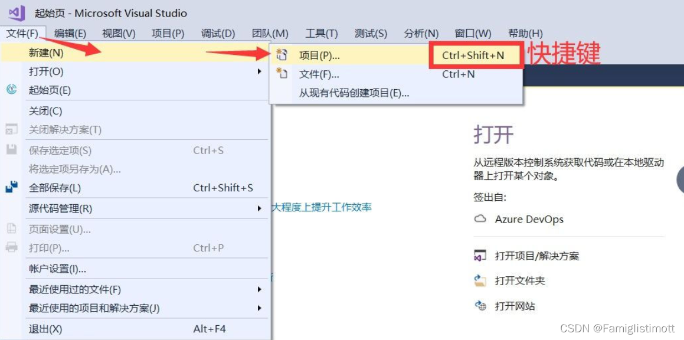
Task: Select 关闭解决方案(T) menu entry
Action: tap(136, 130)
